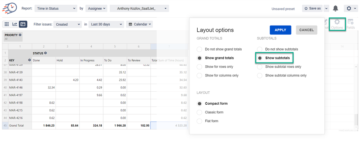
Task: Select the MAR-4139 row key
Action: 20,72
